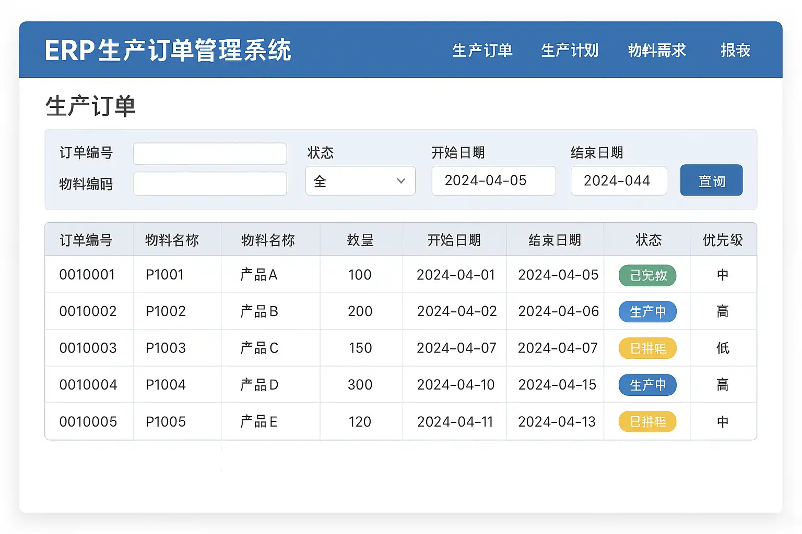The image size is (802, 534).
Task: Go to the 报表 tab
Action: pyautogui.click(x=735, y=51)
